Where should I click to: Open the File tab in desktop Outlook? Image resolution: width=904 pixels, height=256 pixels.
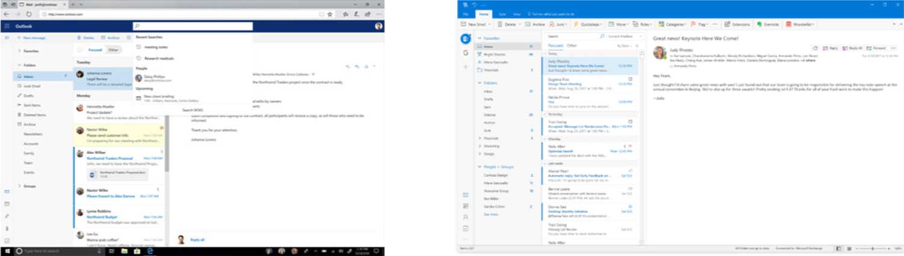coord(465,13)
